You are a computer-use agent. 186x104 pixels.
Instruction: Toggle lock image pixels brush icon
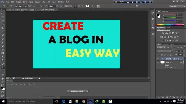coord(165,55)
